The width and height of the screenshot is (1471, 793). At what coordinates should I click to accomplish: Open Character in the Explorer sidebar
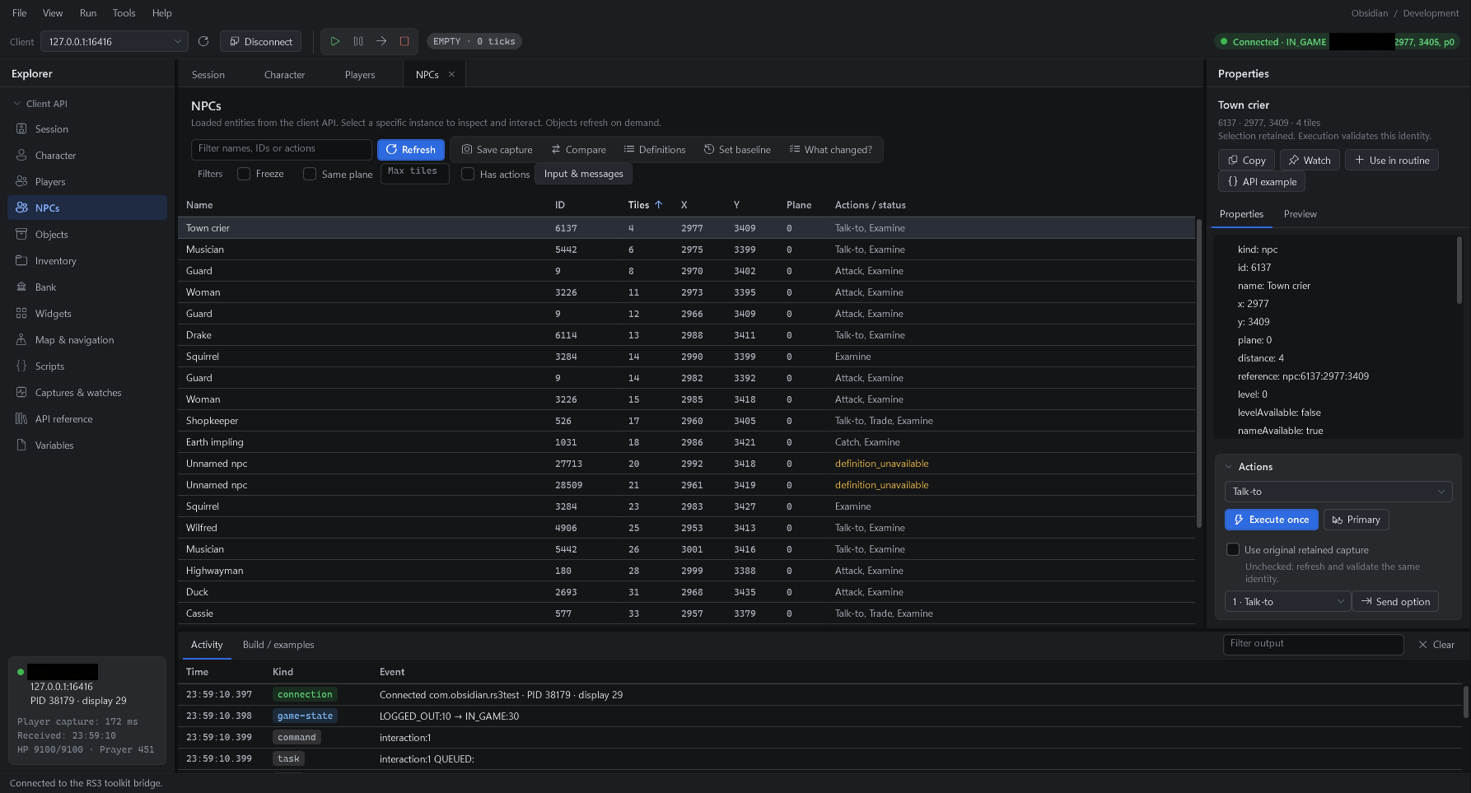(x=87, y=156)
